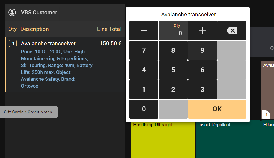Tap keypad digit 0
The height and width of the screenshot is (158, 274).
(144, 109)
